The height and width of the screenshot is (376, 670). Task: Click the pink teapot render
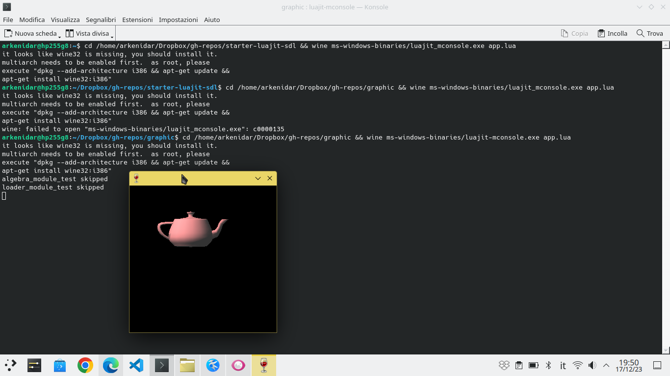click(192, 229)
